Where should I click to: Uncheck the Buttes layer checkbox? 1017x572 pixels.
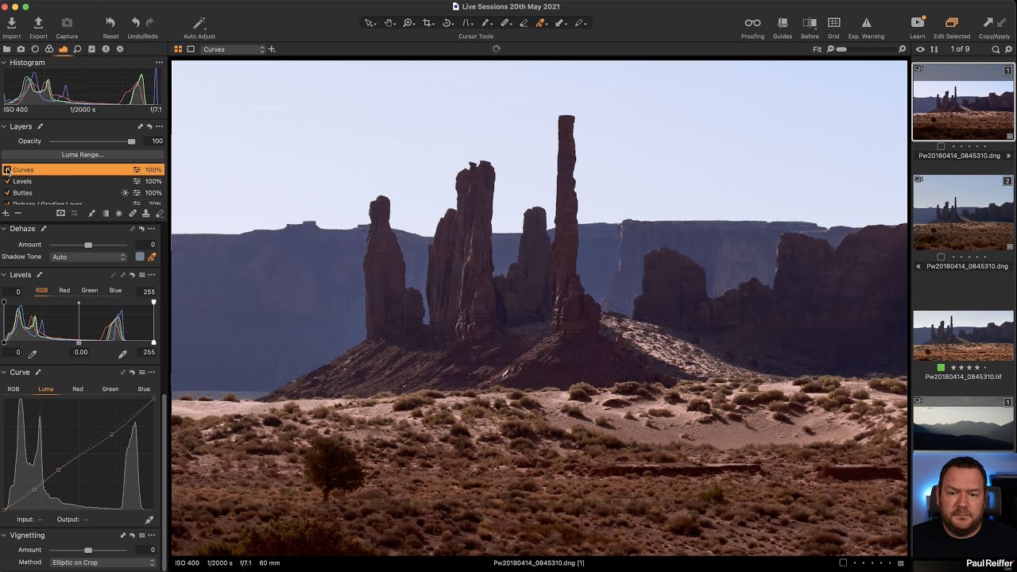point(7,193)
